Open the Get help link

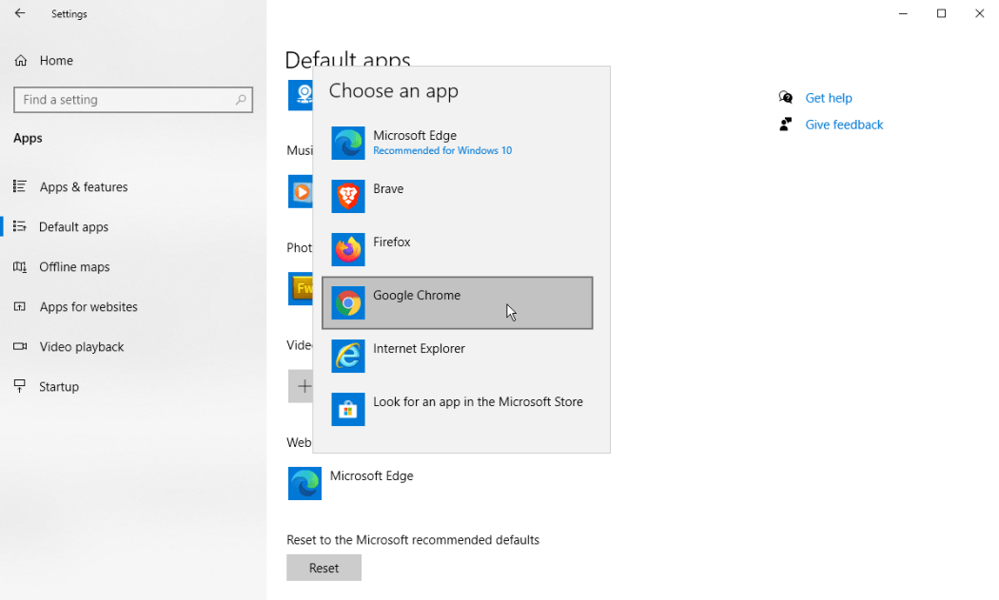(828, 98)
